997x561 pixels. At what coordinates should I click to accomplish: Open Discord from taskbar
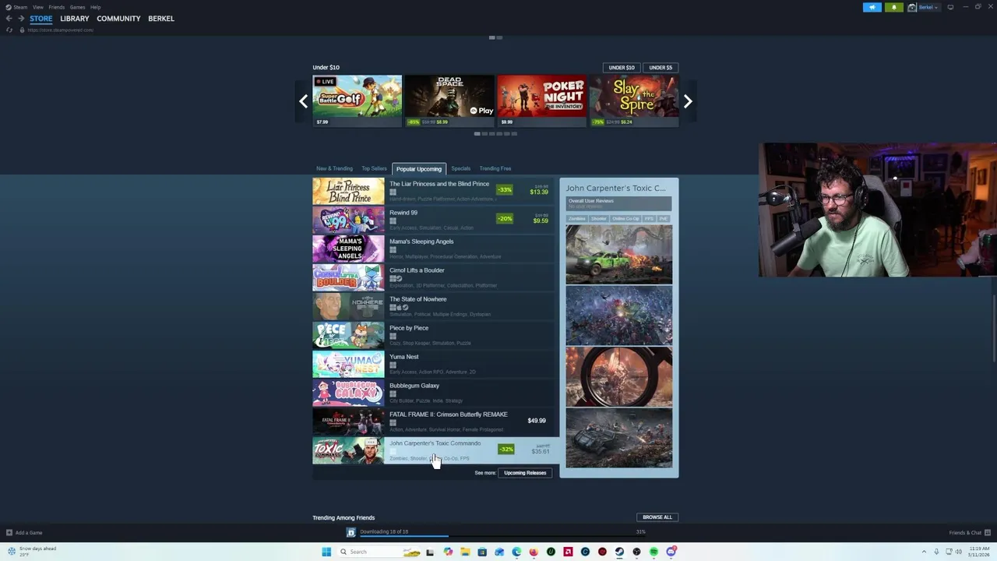[671, 552]
